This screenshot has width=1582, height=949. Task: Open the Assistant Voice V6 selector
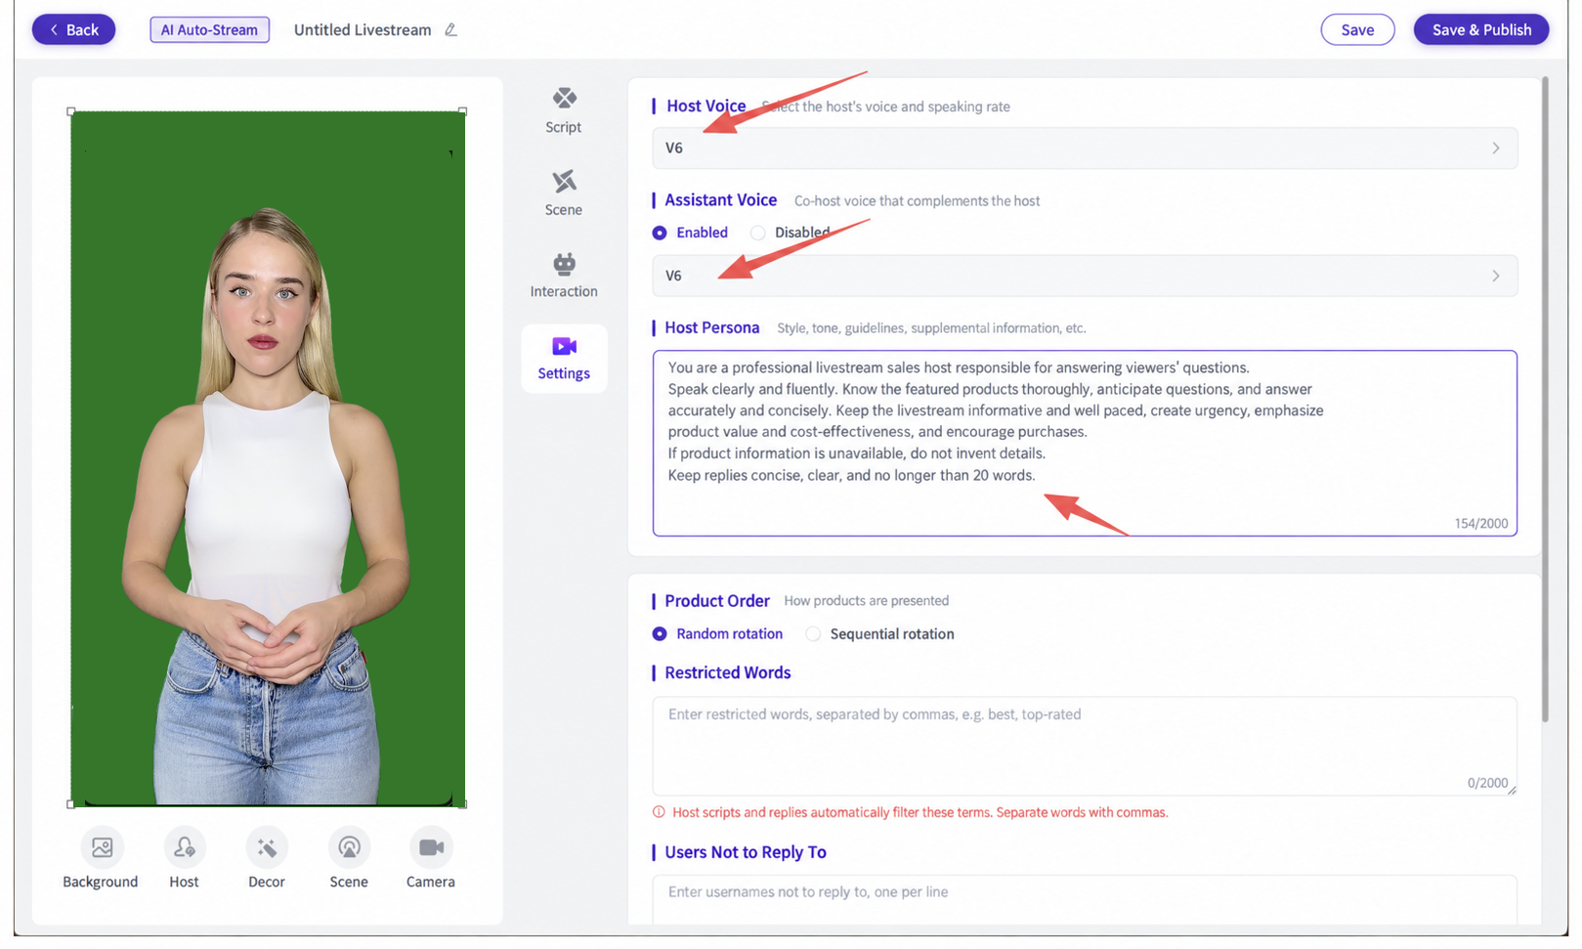pyautogui.click(x=1085, y=276)
